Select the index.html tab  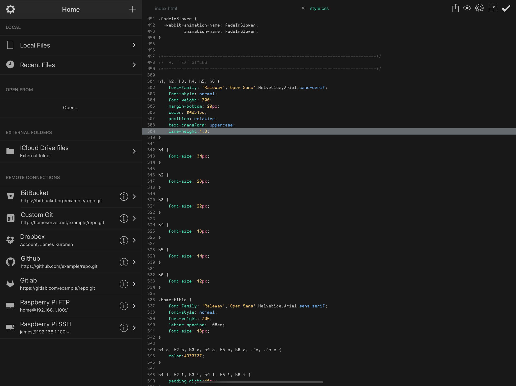[x=166, y=8]
